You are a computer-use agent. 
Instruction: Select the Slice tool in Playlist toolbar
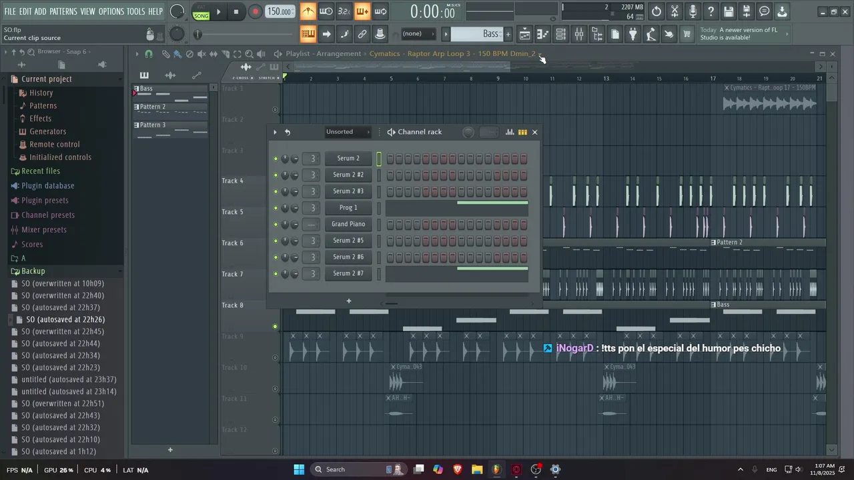click(x=226, y=54)
